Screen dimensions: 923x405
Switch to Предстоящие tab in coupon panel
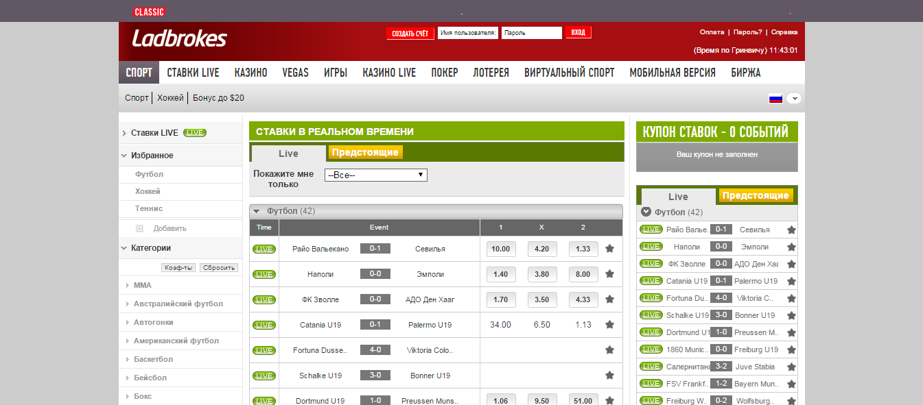(756, 195)
